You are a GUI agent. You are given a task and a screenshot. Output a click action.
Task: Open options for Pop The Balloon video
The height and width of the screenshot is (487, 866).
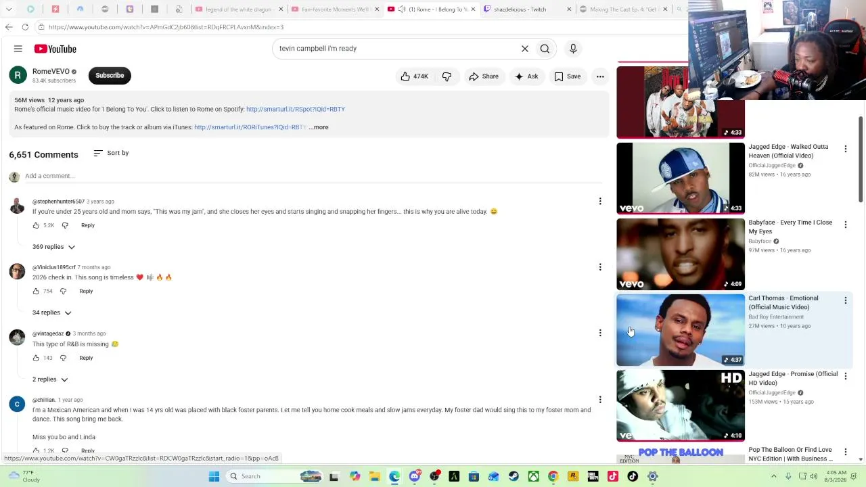click(845, 451)
